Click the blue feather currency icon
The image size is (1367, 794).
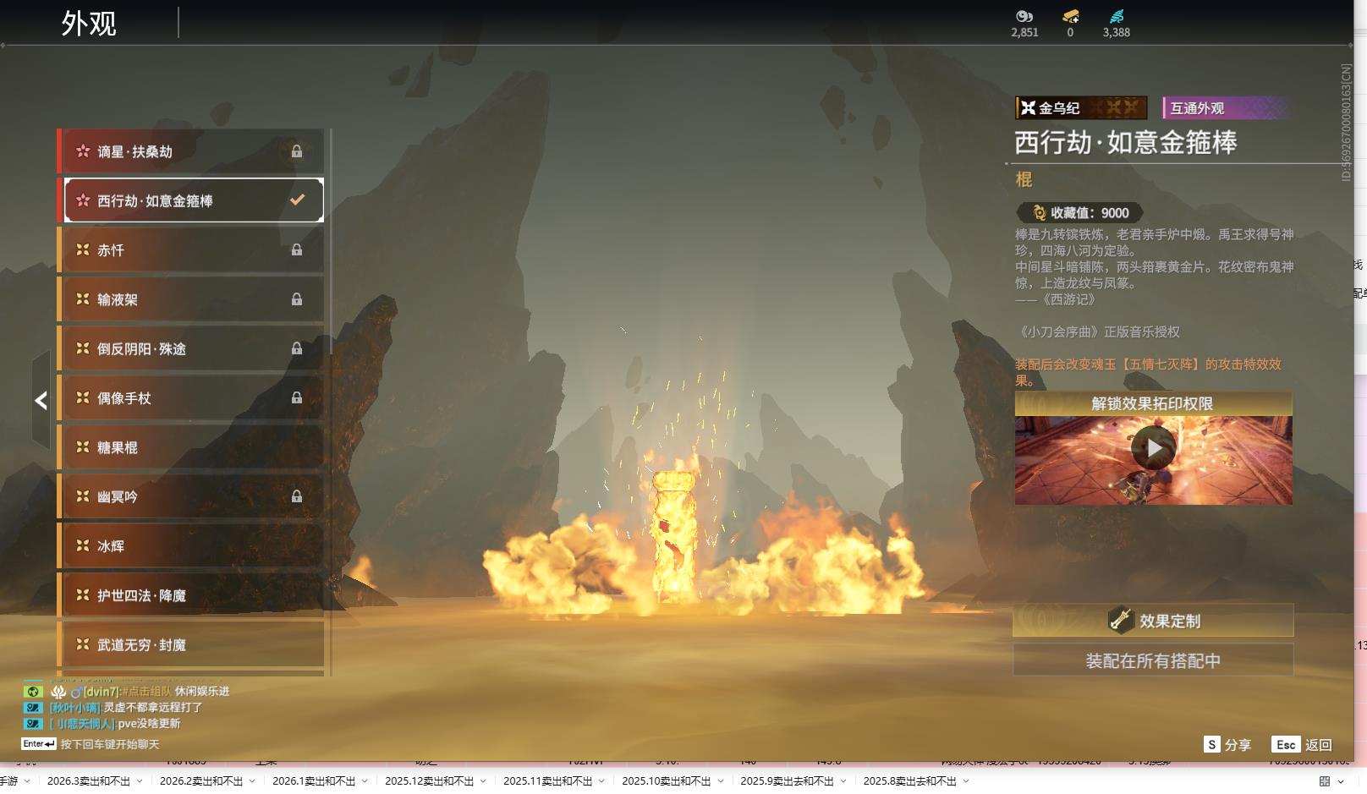click(1116, 16)
